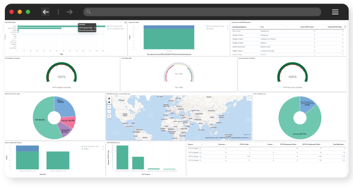
Task: Click the PSTN Success Call Rate gauge
Action: 292,72
